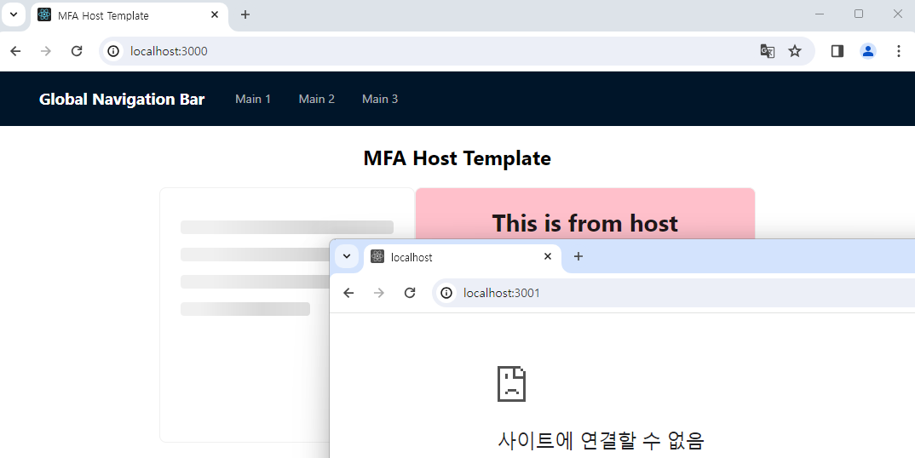Navigate to the Main 3 link
Screen dimensions: 915x458
point(380,99)
